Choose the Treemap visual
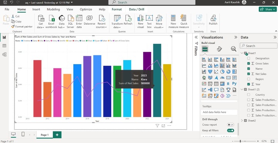This screenshot has height=143, width=278. tap(234, 71)
